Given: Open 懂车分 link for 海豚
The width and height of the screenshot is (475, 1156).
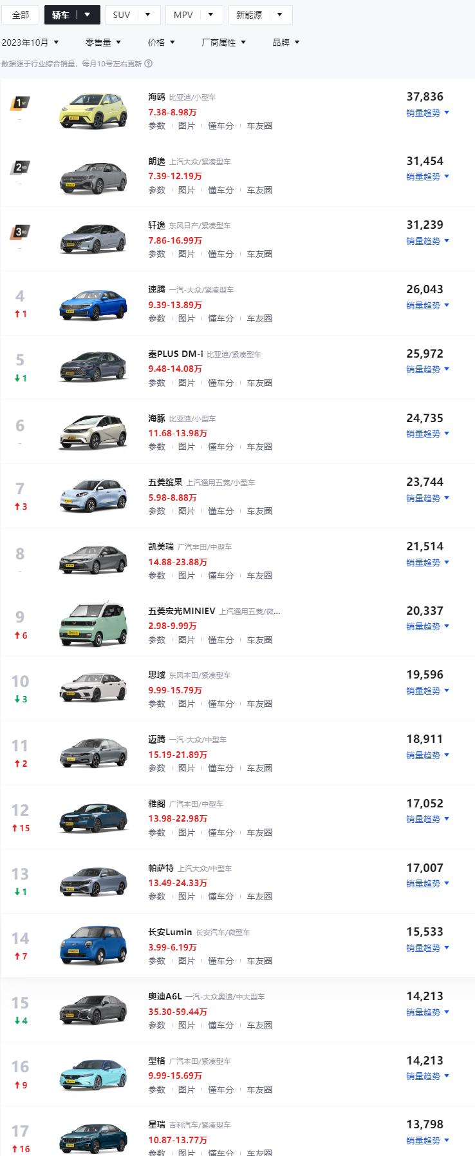Looking at the screenshot, I should [x=221, y=447].
